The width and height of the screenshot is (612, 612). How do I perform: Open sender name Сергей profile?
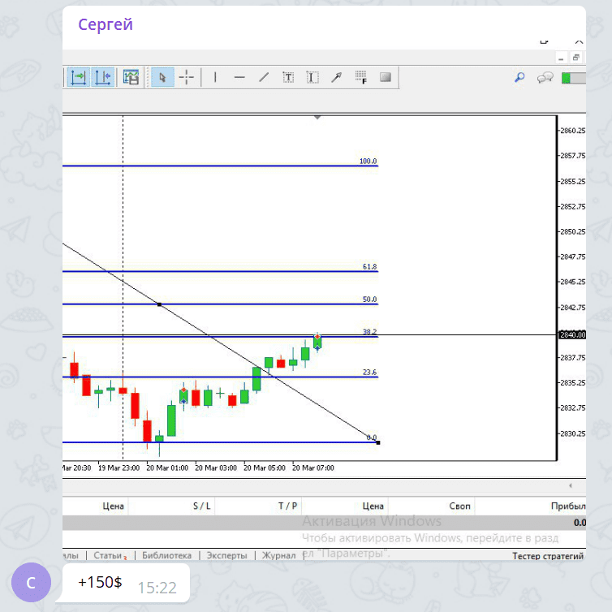pyautogui.click(x=106, y=24)
